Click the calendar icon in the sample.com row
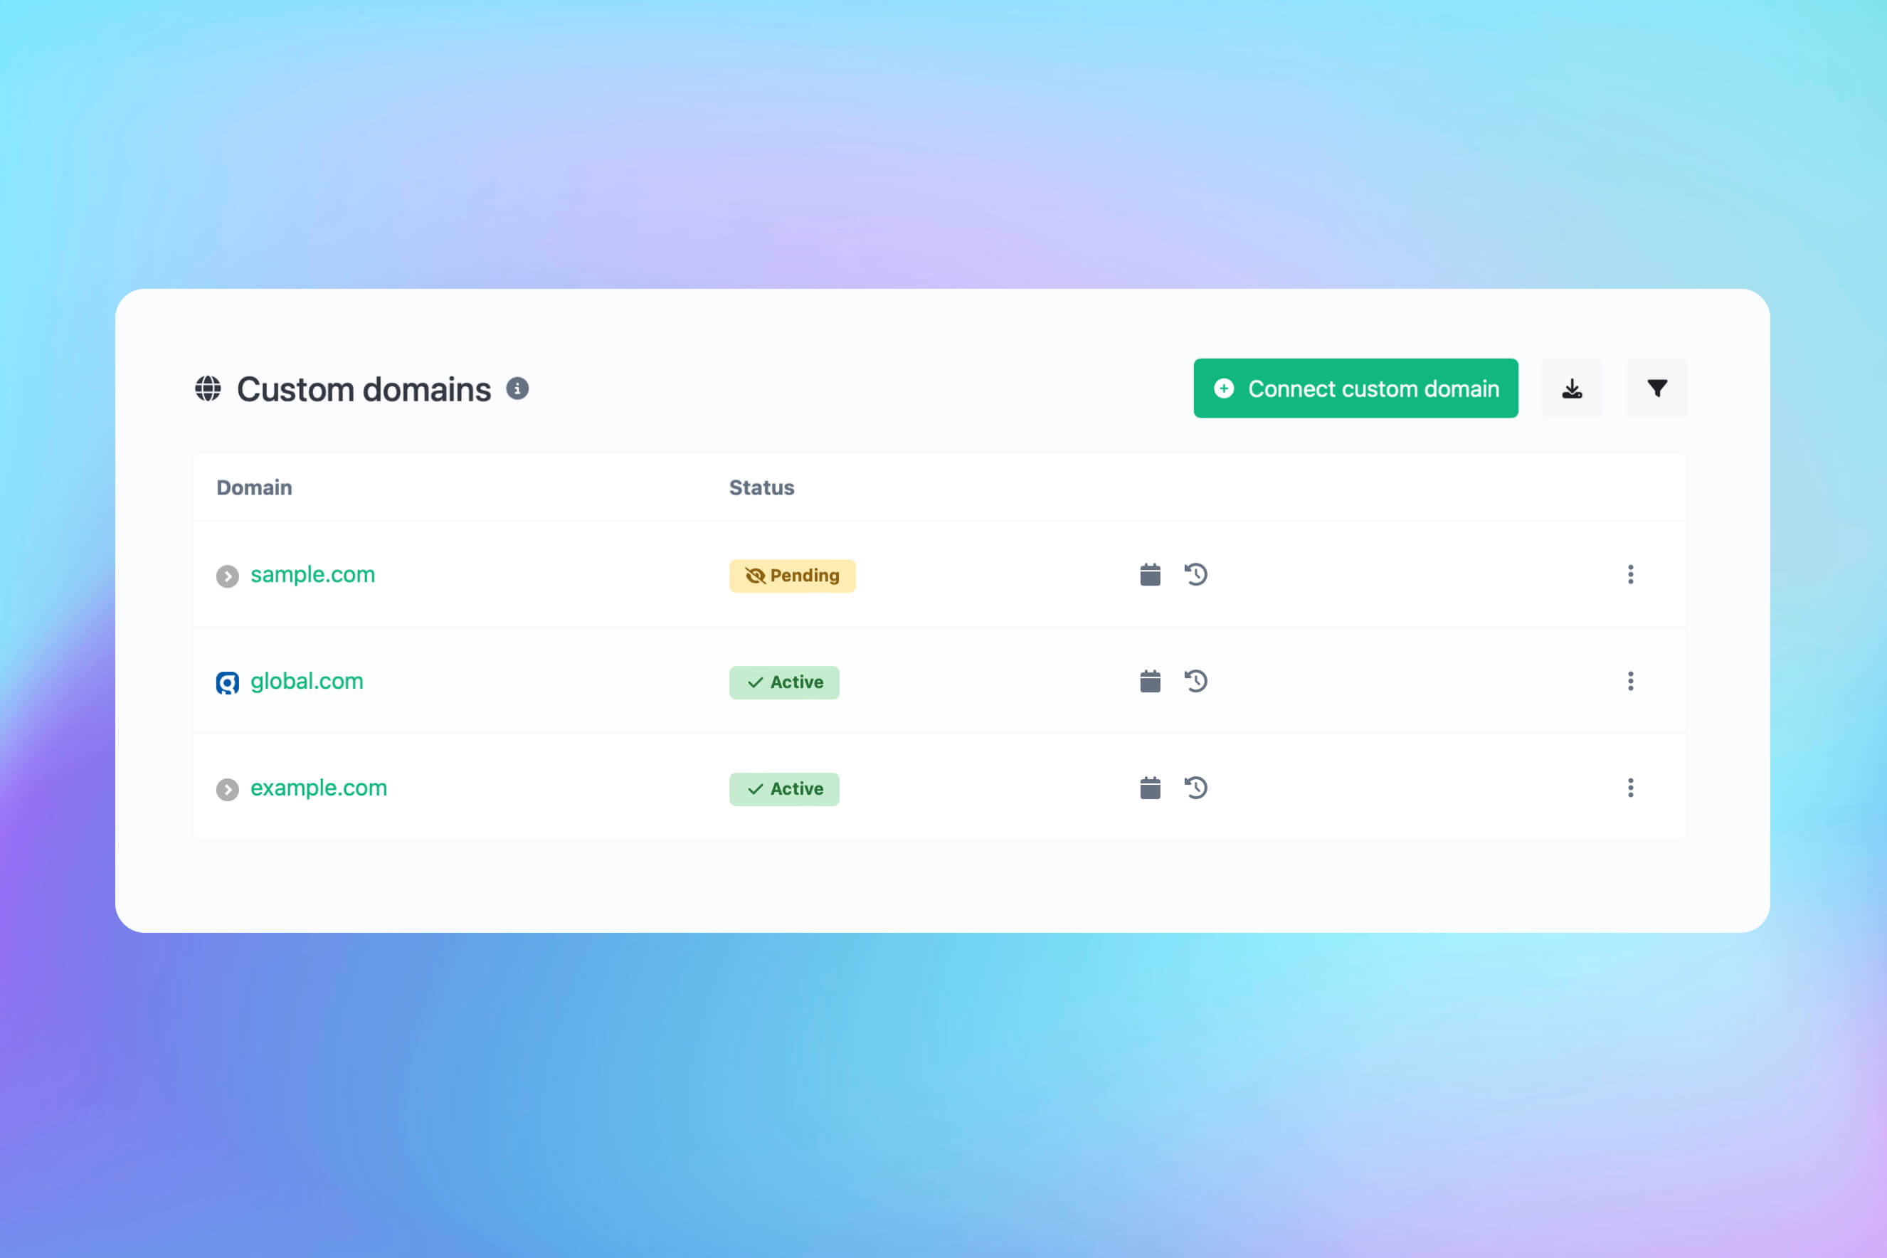The height and width of the screenshot is (1258, 1887). click(1149, 574)
